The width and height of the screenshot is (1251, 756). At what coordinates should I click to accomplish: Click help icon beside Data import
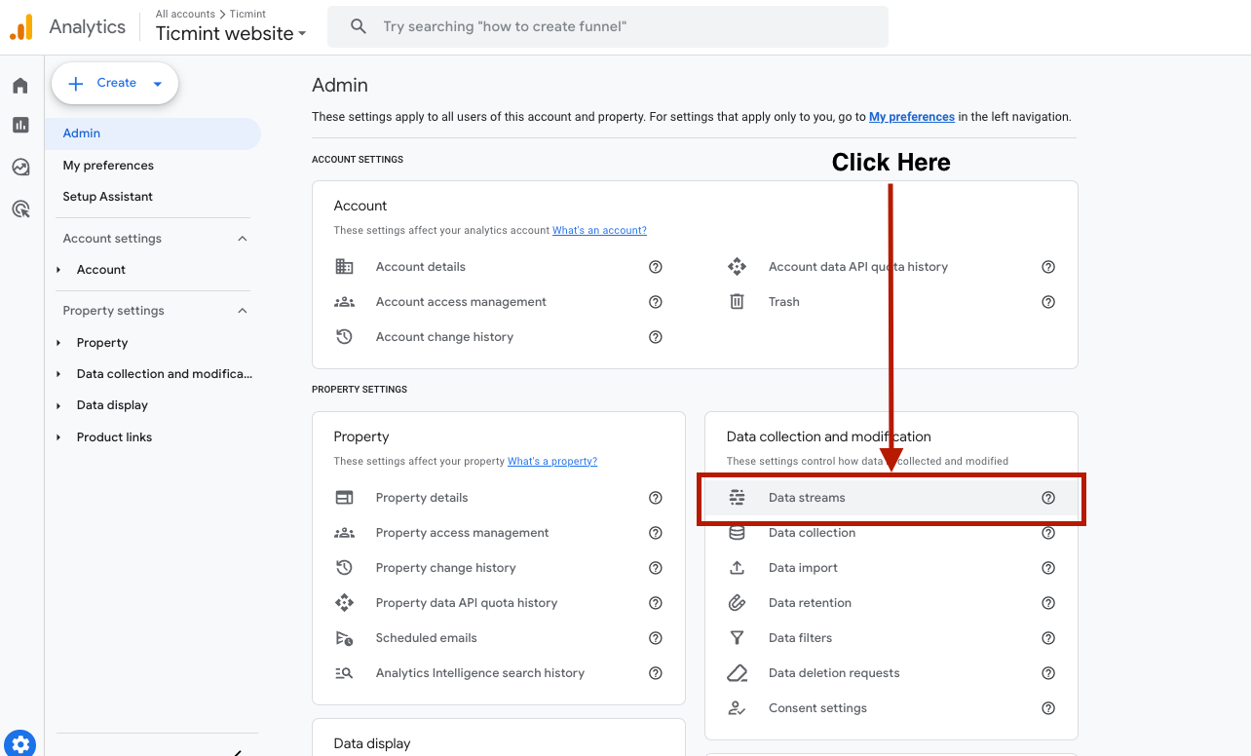[1048, 568]
